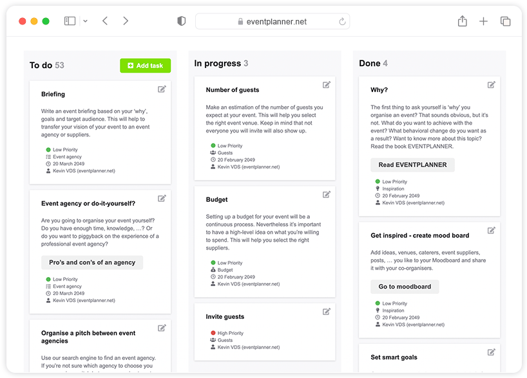The image size is (527, 378).
Task: Click the privacy shield icon
Action: click(182, 21)
